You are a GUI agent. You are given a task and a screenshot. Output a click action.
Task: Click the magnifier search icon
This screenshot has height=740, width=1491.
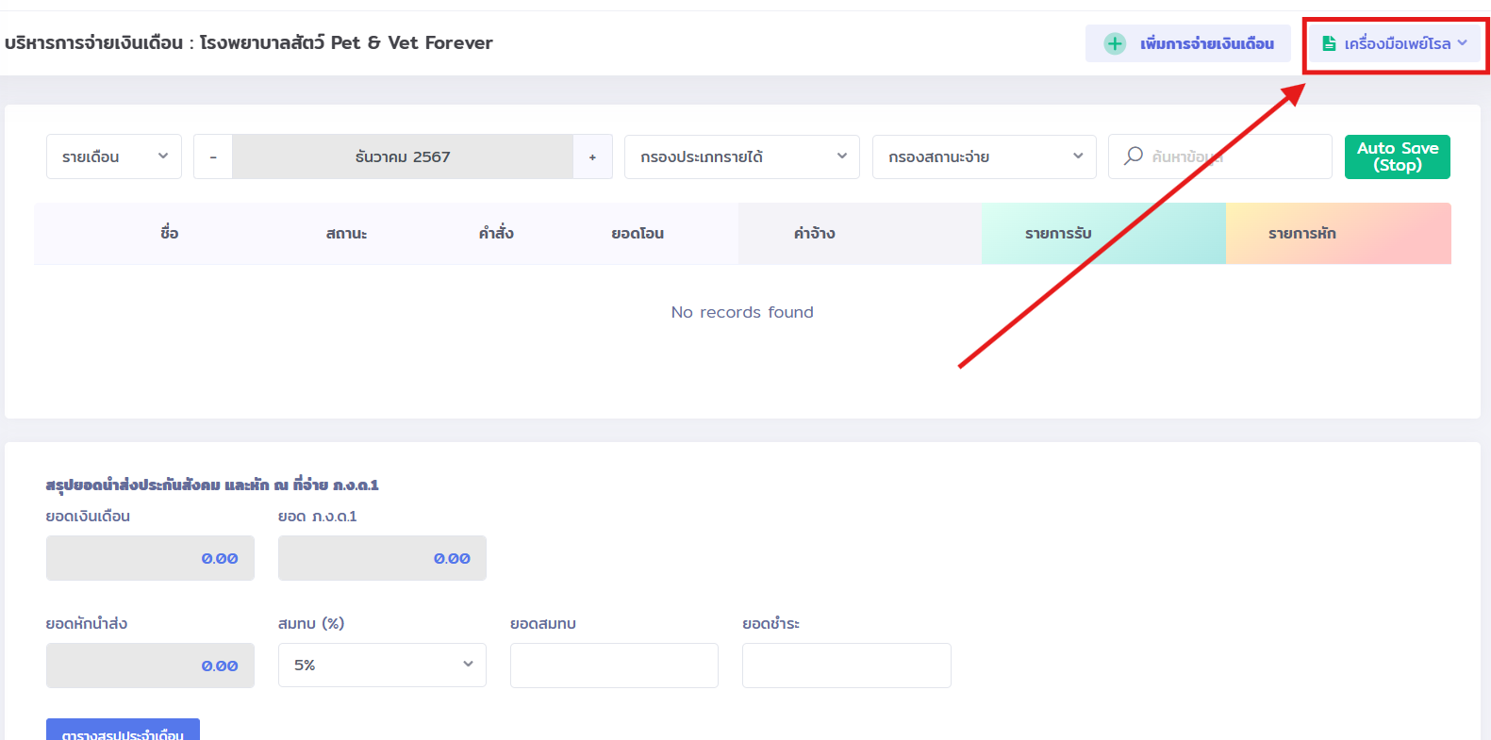click(1134, 156)
